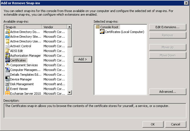Select the ADSI Edit row text
Screen dimensions: 190x131
[x=17, y=51]
